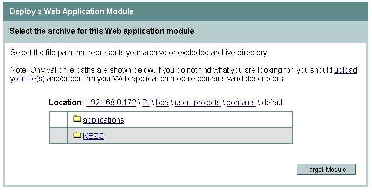This screenshot has width=372, height=192.
Task: Click the Target Module button
Action: point(326,170)
